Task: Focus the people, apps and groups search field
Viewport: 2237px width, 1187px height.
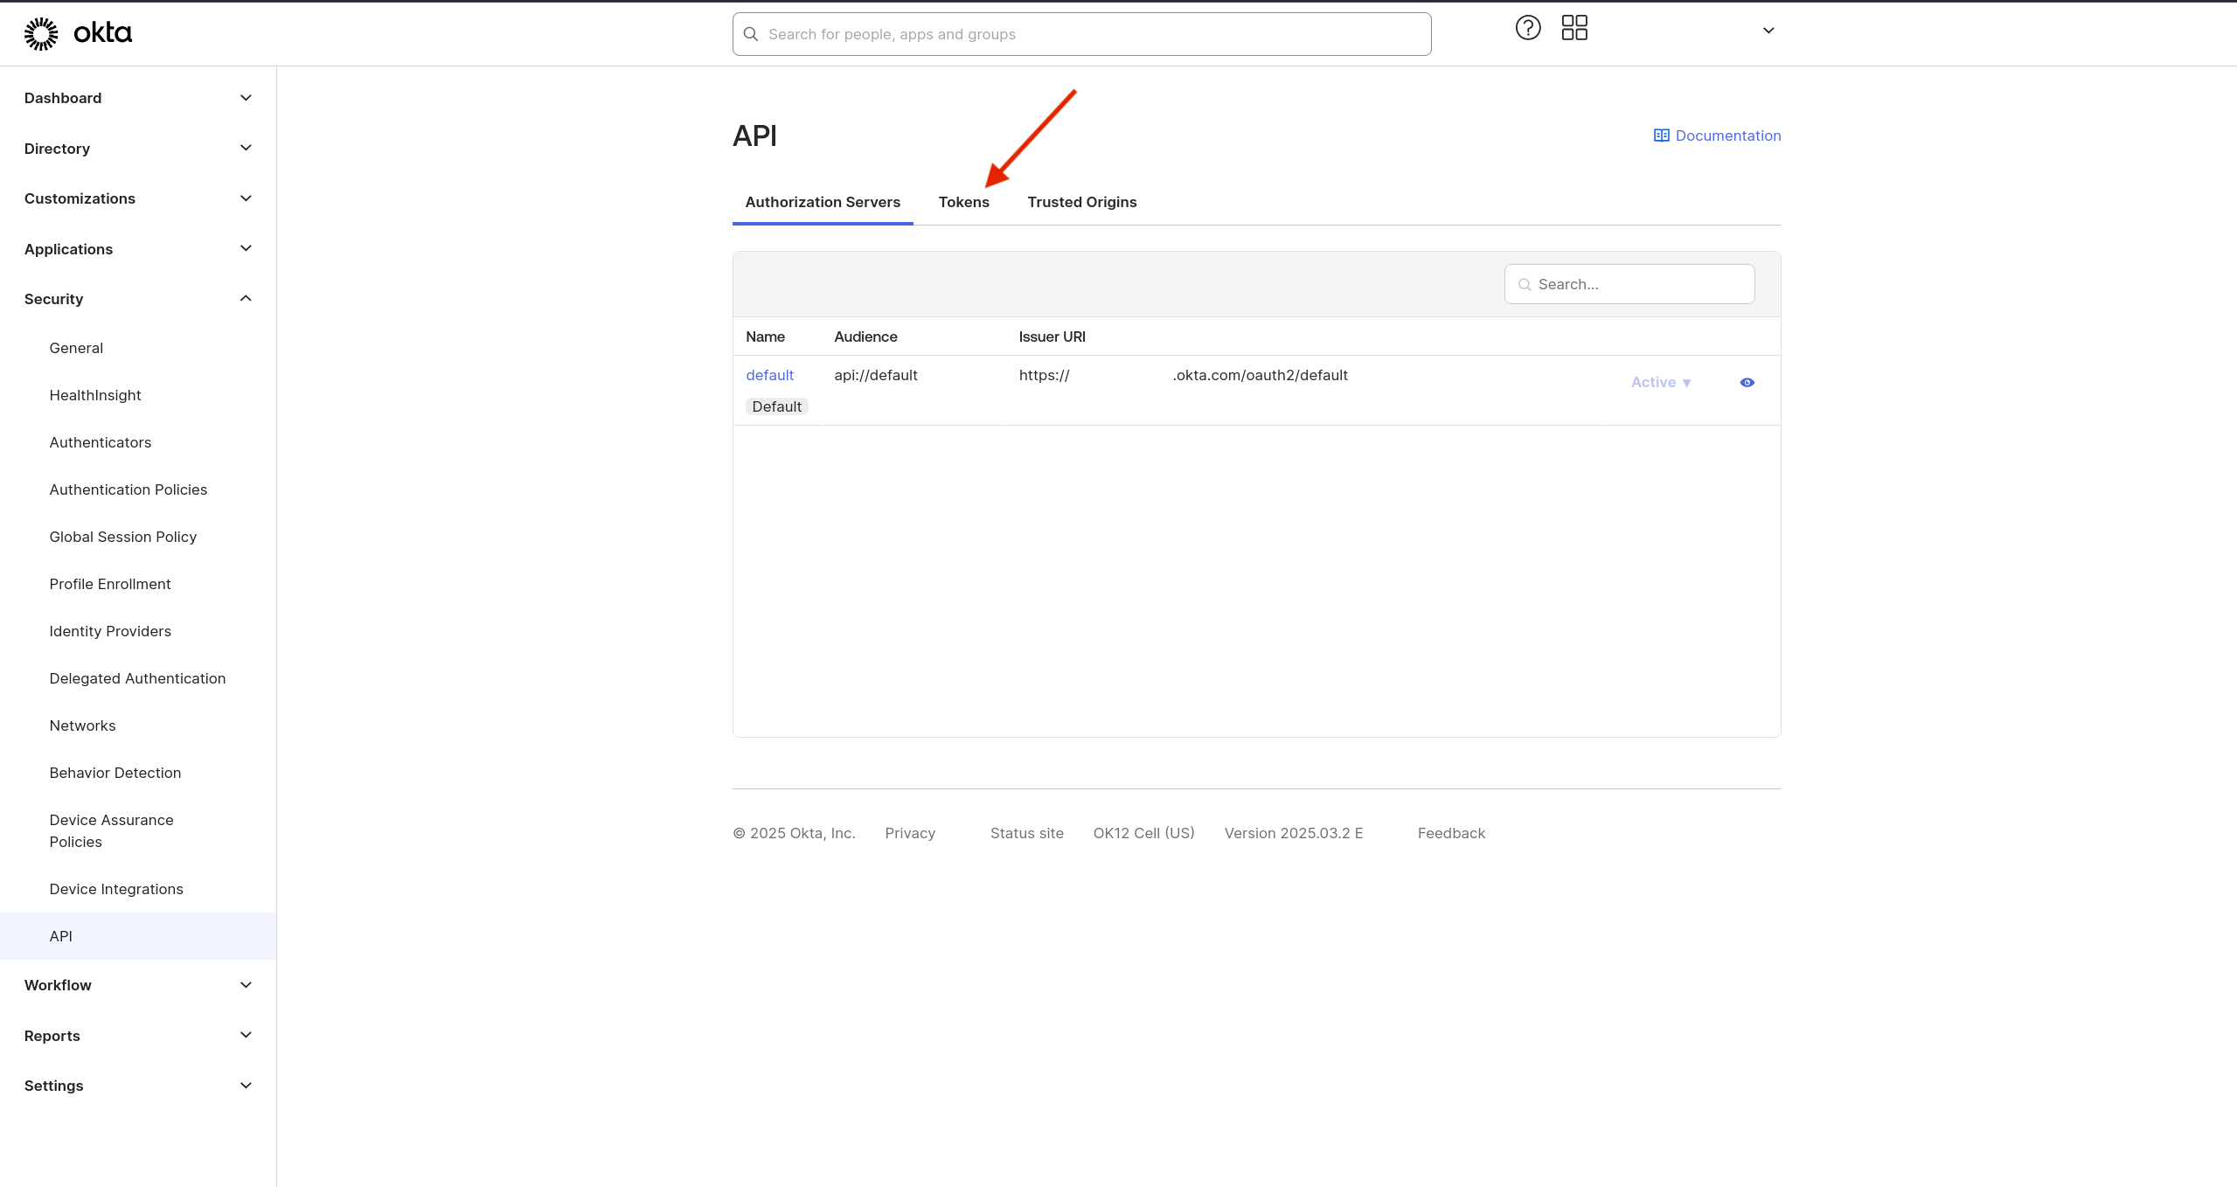Action: pos(1081,34)
